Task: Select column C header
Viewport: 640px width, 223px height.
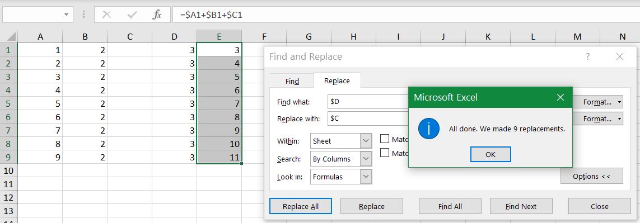Action: (130, 37)
